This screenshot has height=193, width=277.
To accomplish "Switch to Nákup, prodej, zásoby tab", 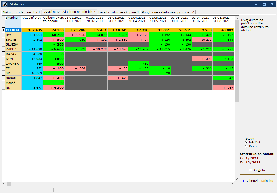I will coord(22,12).
